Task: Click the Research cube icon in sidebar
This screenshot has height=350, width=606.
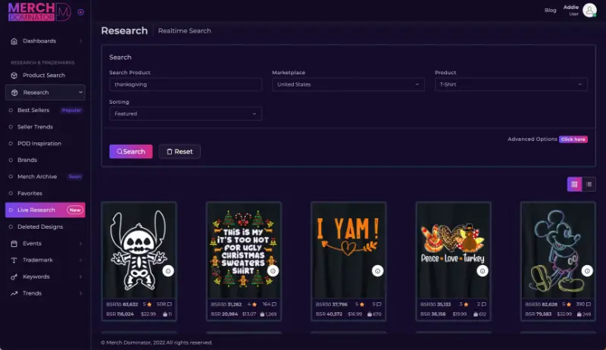Action: click(x=14, y=92)
